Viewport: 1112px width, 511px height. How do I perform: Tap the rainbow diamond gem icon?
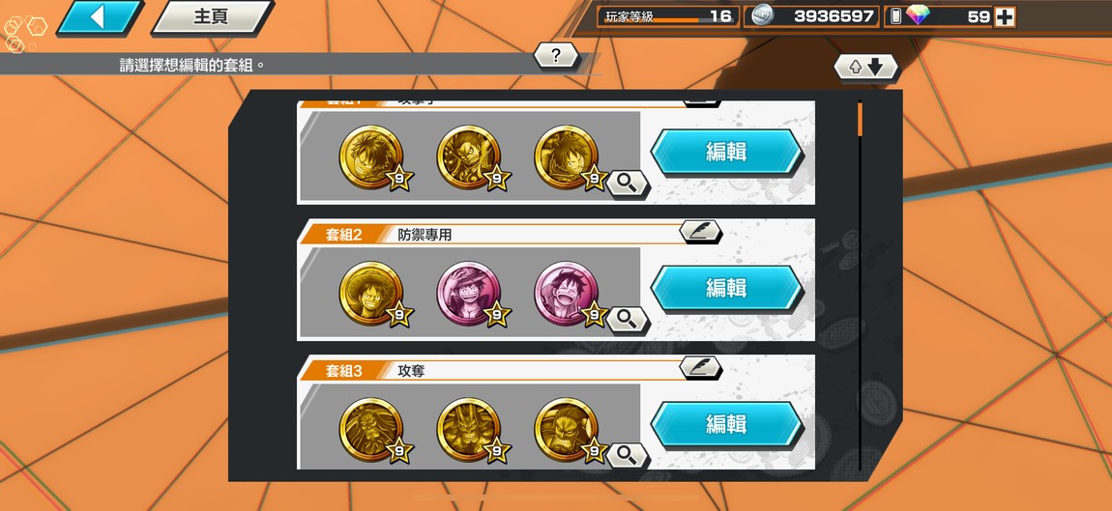pyautogui.click(x=917, y=16)
